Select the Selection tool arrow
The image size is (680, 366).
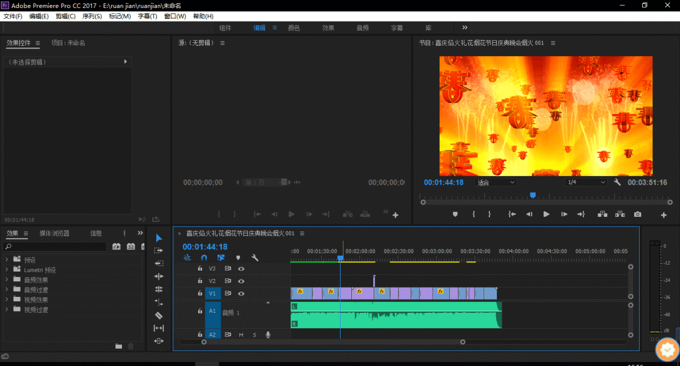[159, 238]
